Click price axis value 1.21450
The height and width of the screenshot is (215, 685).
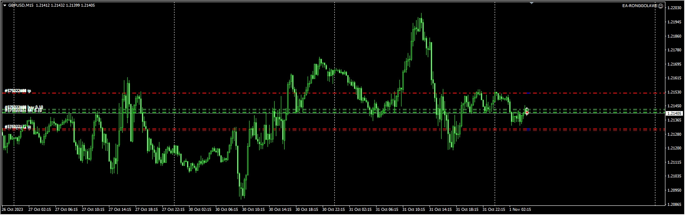[x=675, y=106]
